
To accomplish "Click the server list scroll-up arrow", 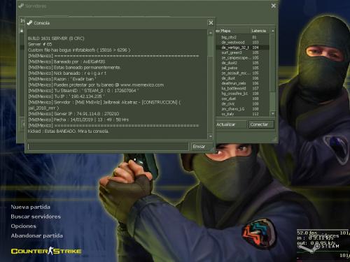I will pos(272,31).
